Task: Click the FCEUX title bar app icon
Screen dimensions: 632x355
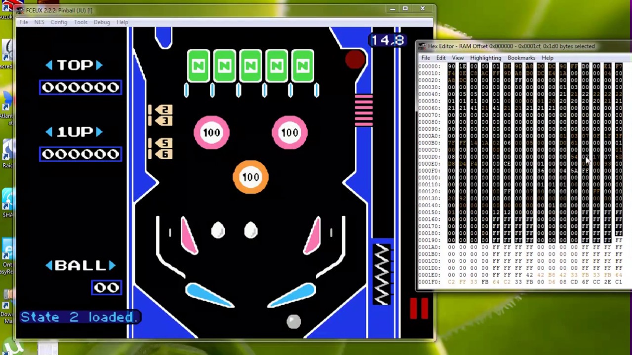Action: (20, 10)
